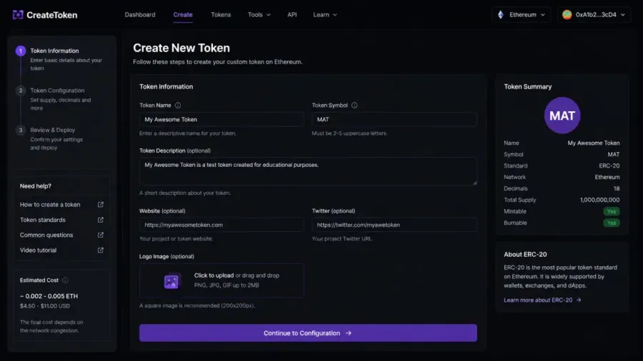Click the logo image upload icon
Viewport: 643px width, 361px height.
172,281
